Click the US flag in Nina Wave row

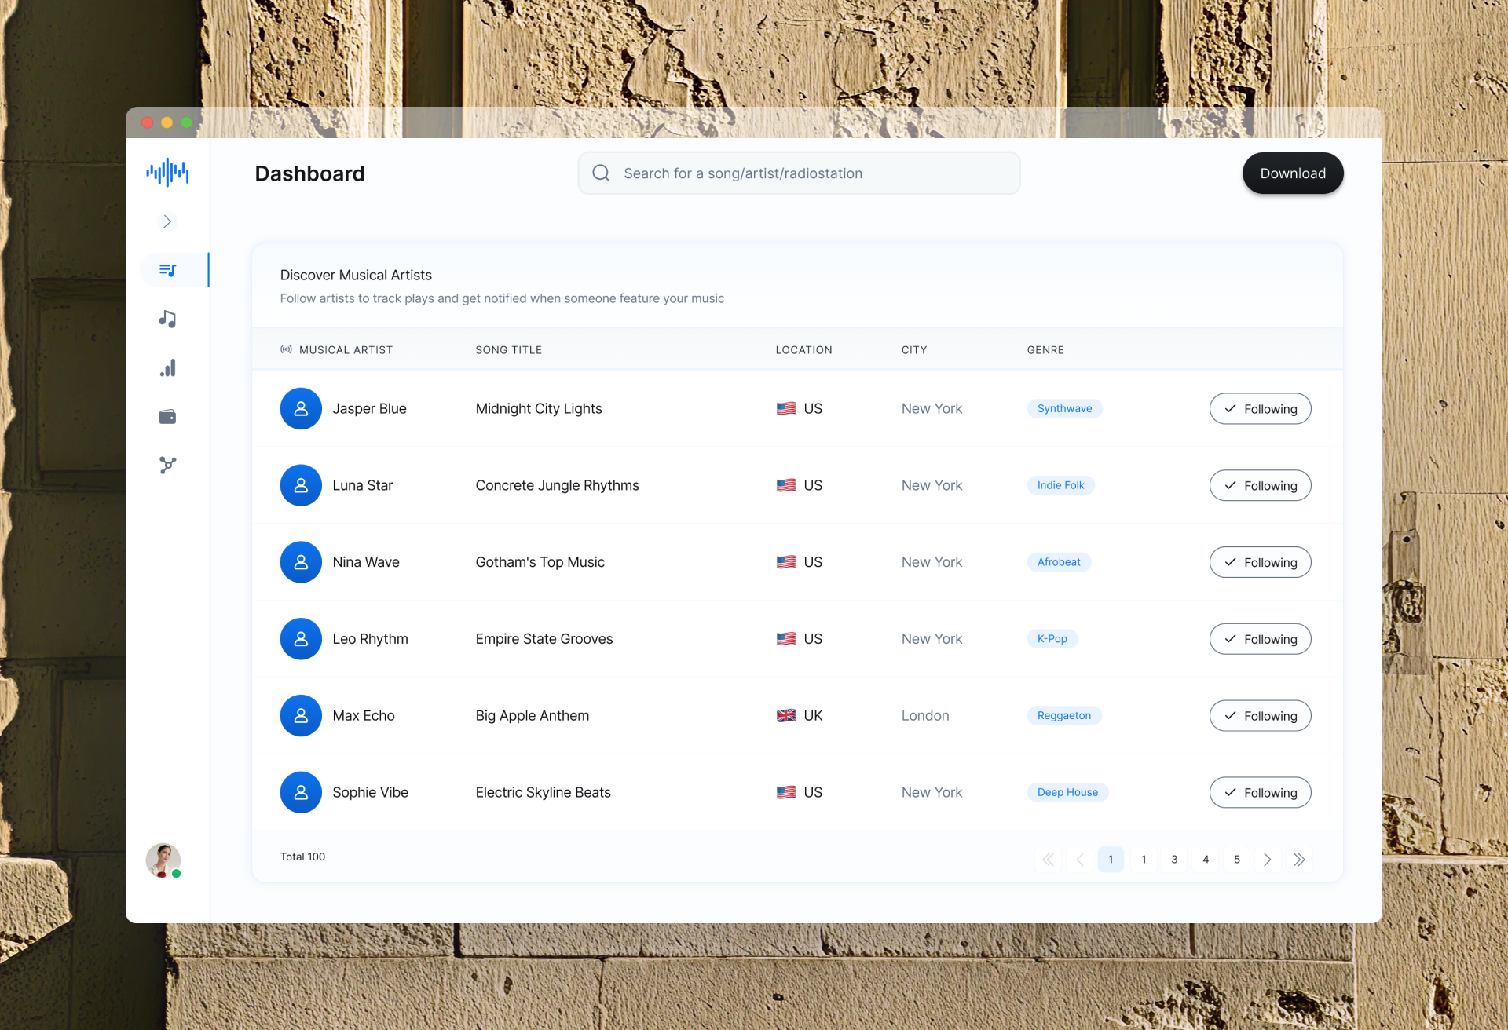tap(786, 562)
